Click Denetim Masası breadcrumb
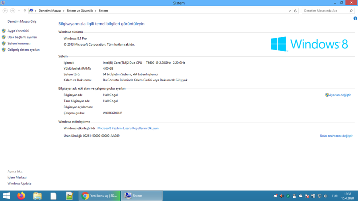Viewport: 358px width, 201px height. pyautogui.click(x=50, y=11)
